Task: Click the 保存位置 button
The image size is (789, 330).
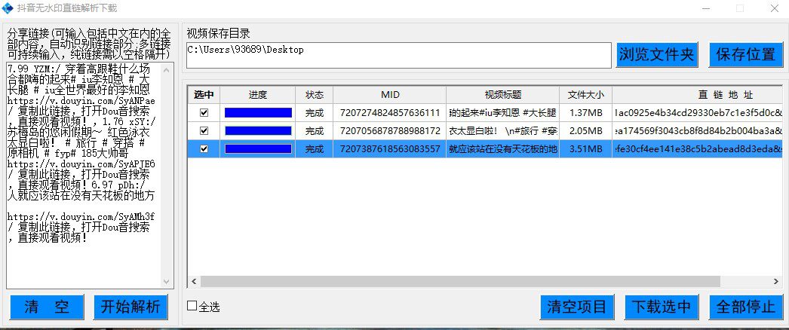Action: (746, 55)
